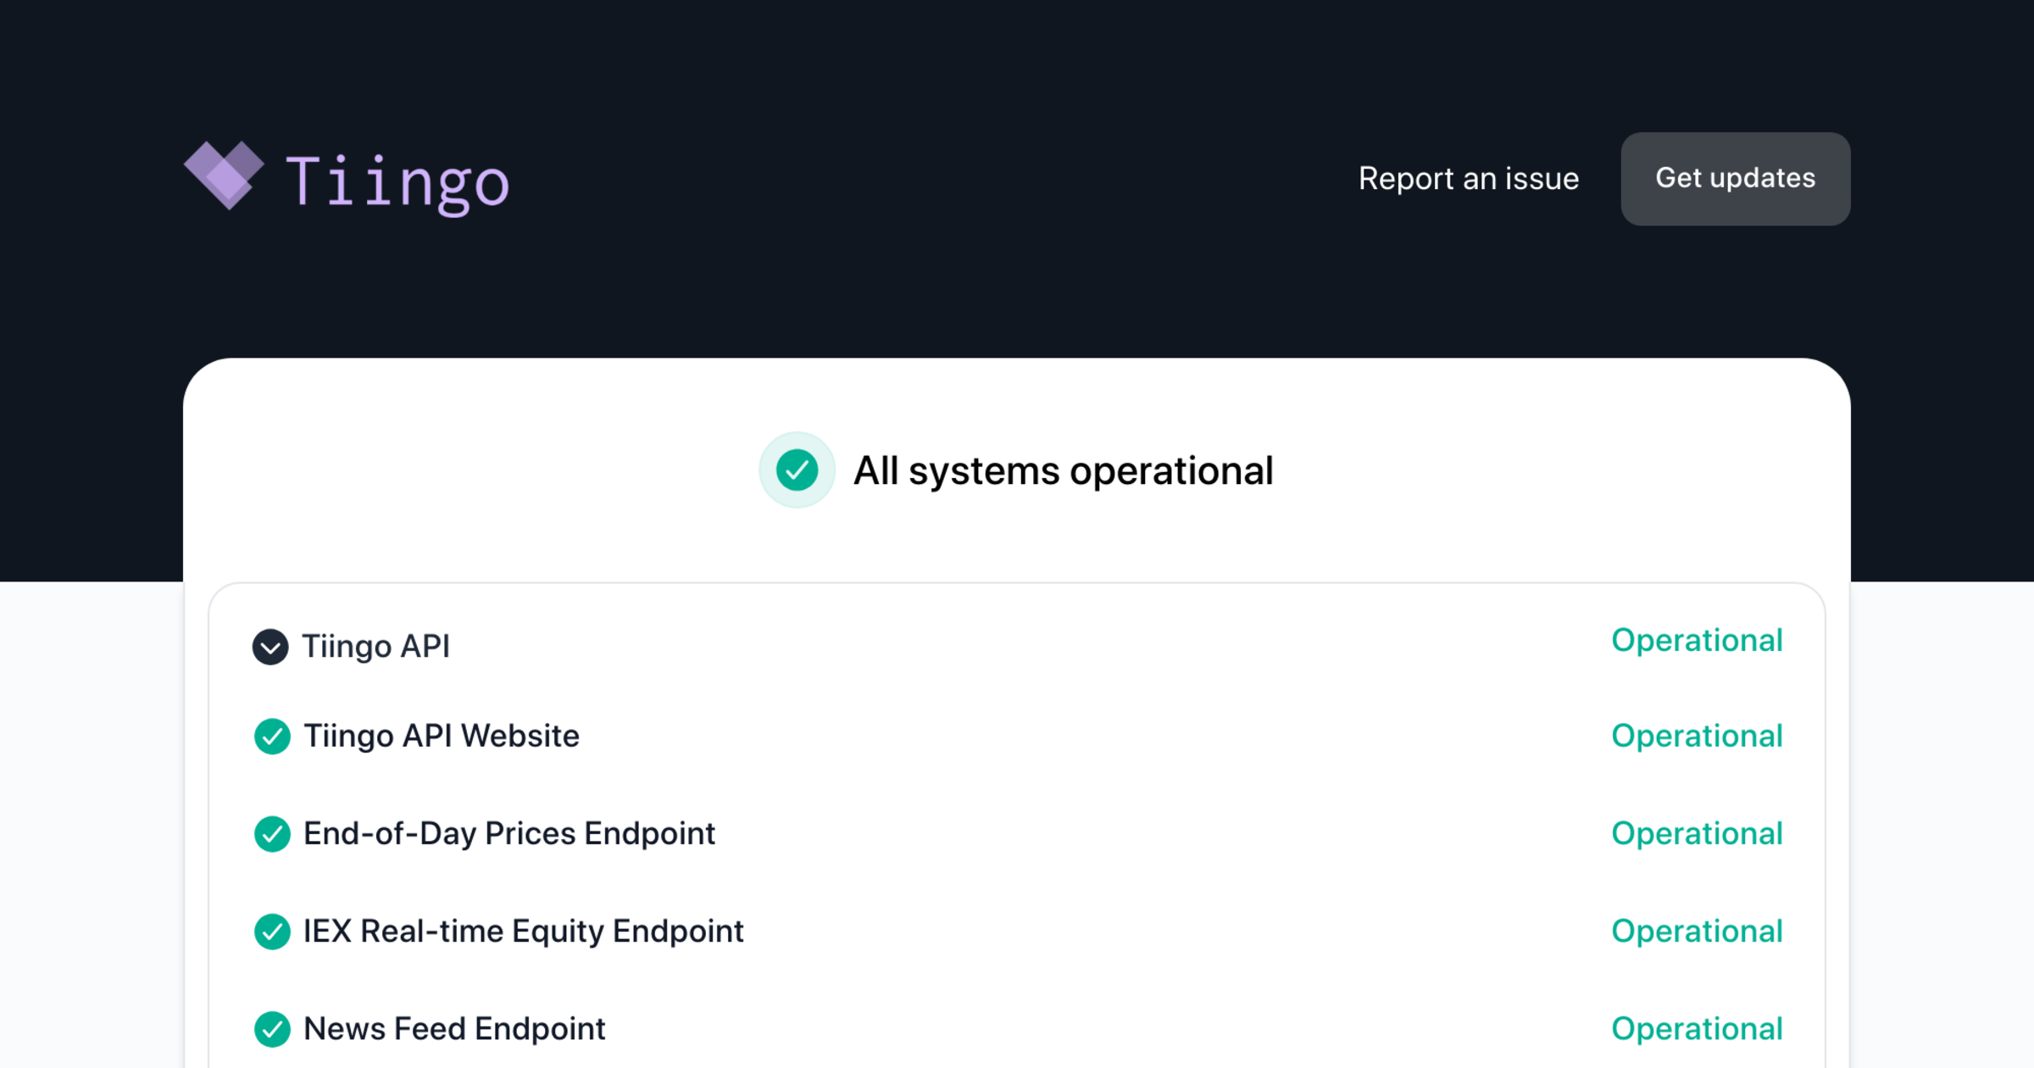Click the check icon for IEX Real-time Equity Endpoint

[272, 932]
